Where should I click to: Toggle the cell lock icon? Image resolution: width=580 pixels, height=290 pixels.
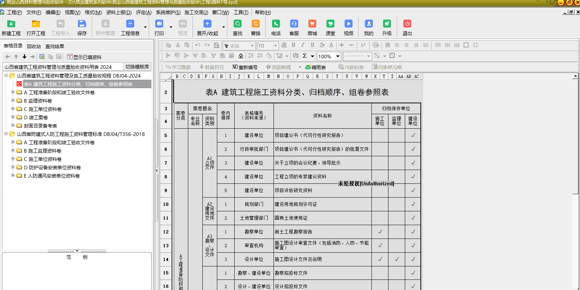click(241, 56)
